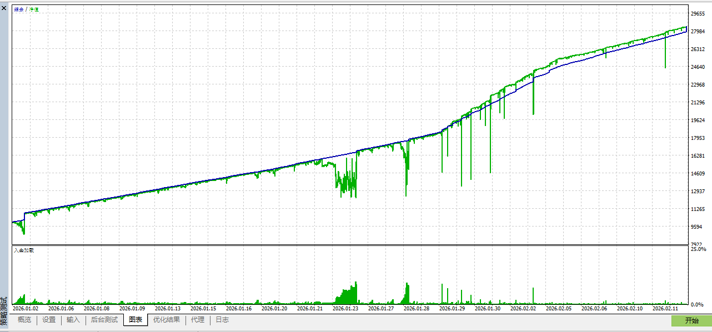Go to the 后台测试 tab
This screenshot has height=332, width=712.
104,320
